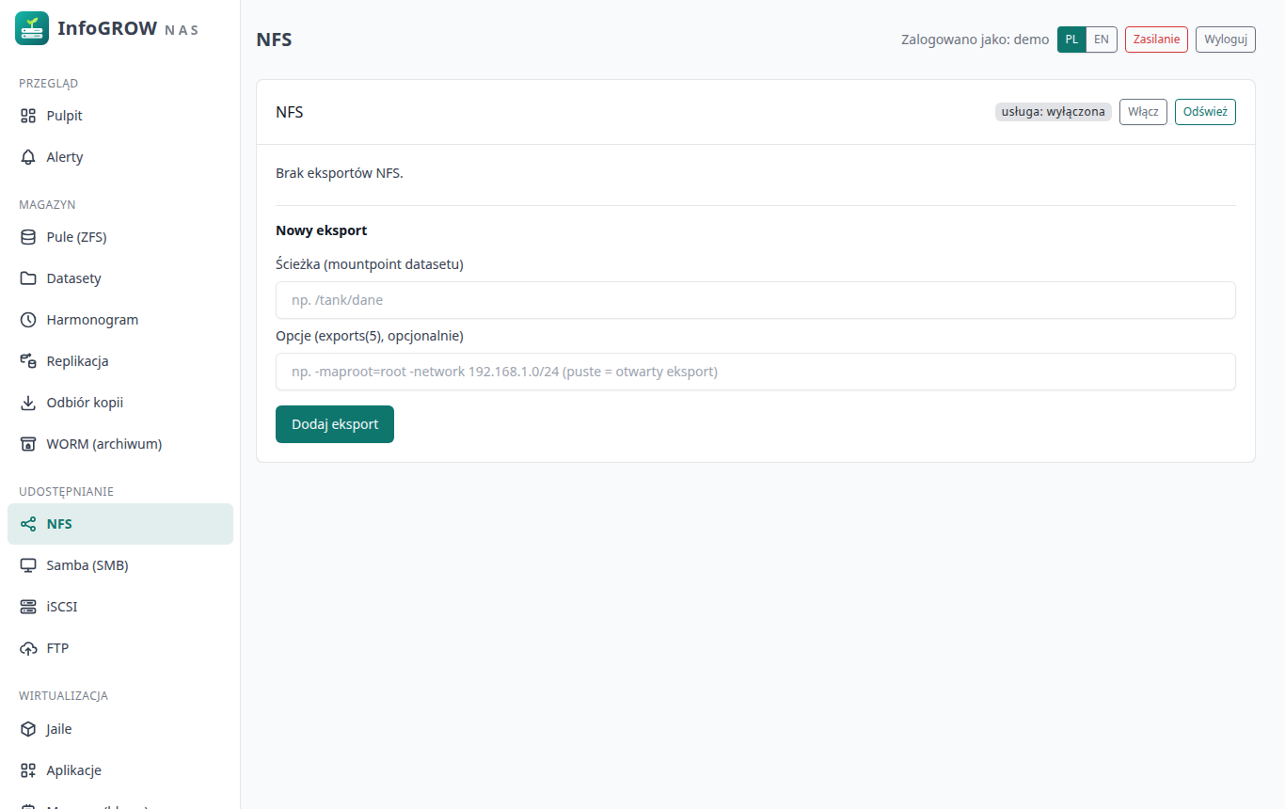Click the NFS share icon in sidebar
Screen dimensions: 1285x809
pos(28,524)
